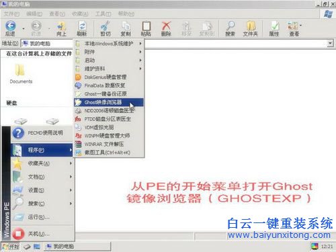The height and width of the screenshot is (252, 336).
Task: Open VDM虚拟光驱
Action: 109,127
